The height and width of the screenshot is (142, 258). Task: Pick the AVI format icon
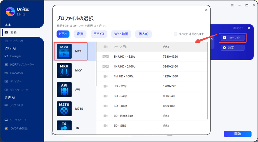coord(64,90)
